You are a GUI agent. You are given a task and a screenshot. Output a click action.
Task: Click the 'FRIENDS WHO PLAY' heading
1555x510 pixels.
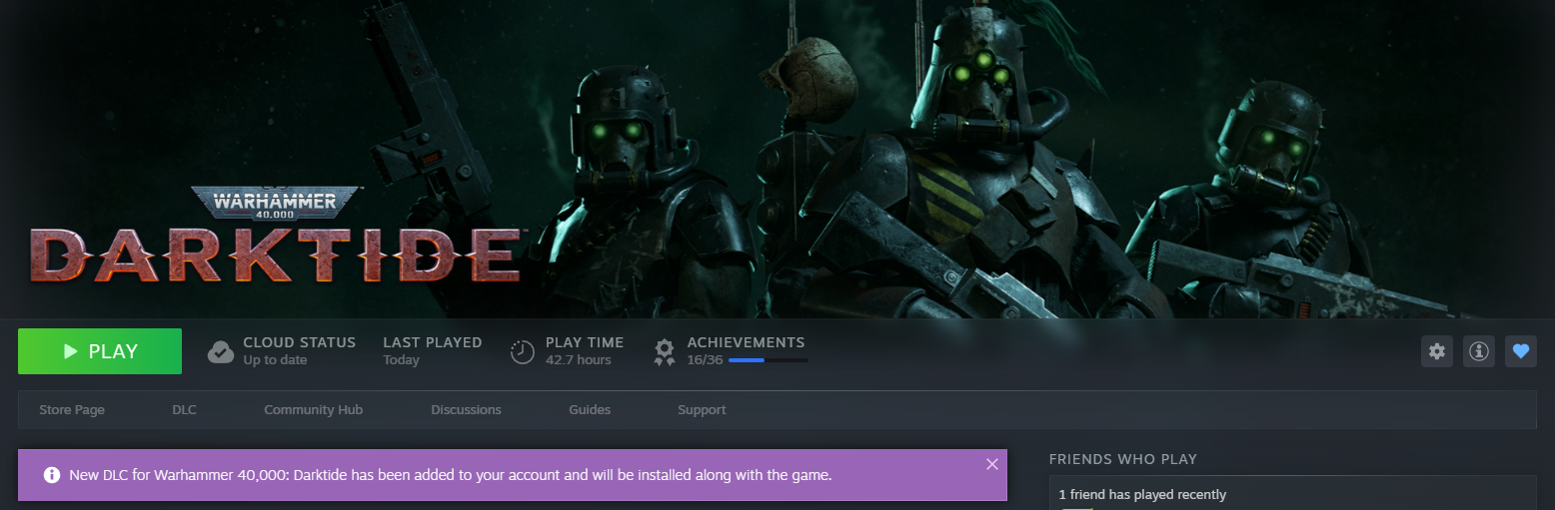pos(1123,459)
